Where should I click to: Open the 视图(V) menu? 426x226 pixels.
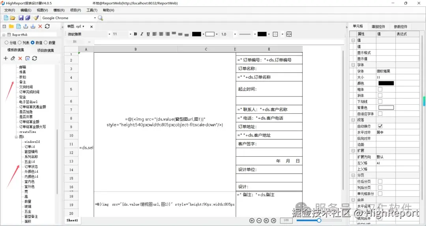[x=42, y=10]
